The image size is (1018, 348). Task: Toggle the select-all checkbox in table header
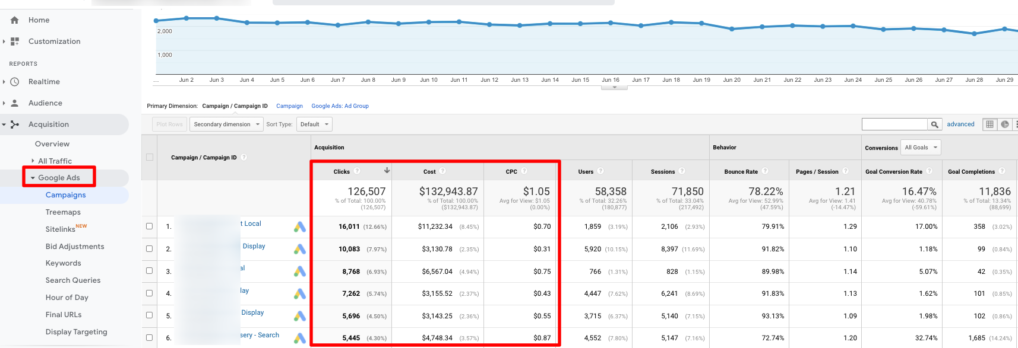coord(150,158)
